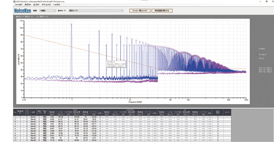Select table row 1 with Band1

click(x=122, y=117)
